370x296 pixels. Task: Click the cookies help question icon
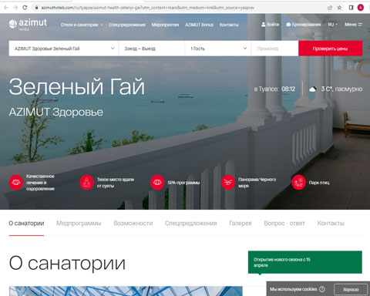[322, 289]
